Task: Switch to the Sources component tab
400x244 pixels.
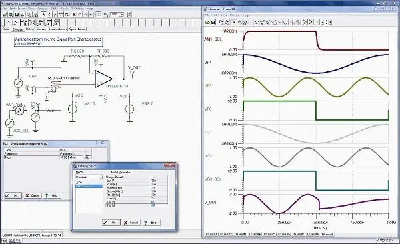Action: pos(41,29)
